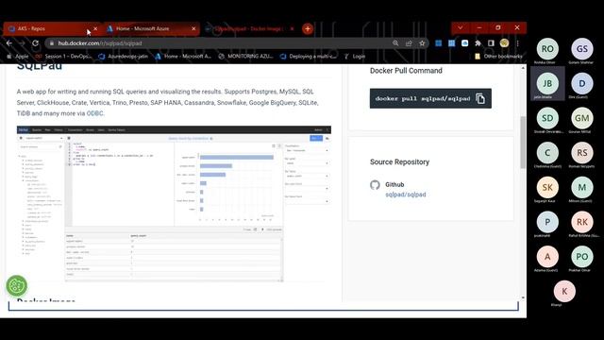The image size is (604, 340).
Task: Select participant avatar SK
Action: [x=547, y=188]
